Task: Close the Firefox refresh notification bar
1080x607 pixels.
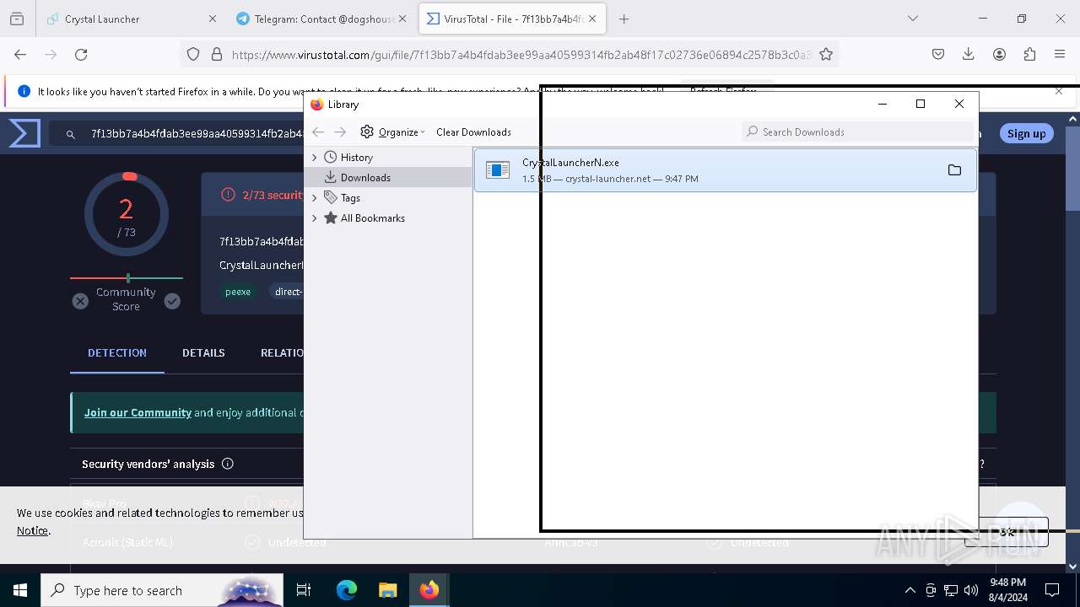Action: point(1059,91)
